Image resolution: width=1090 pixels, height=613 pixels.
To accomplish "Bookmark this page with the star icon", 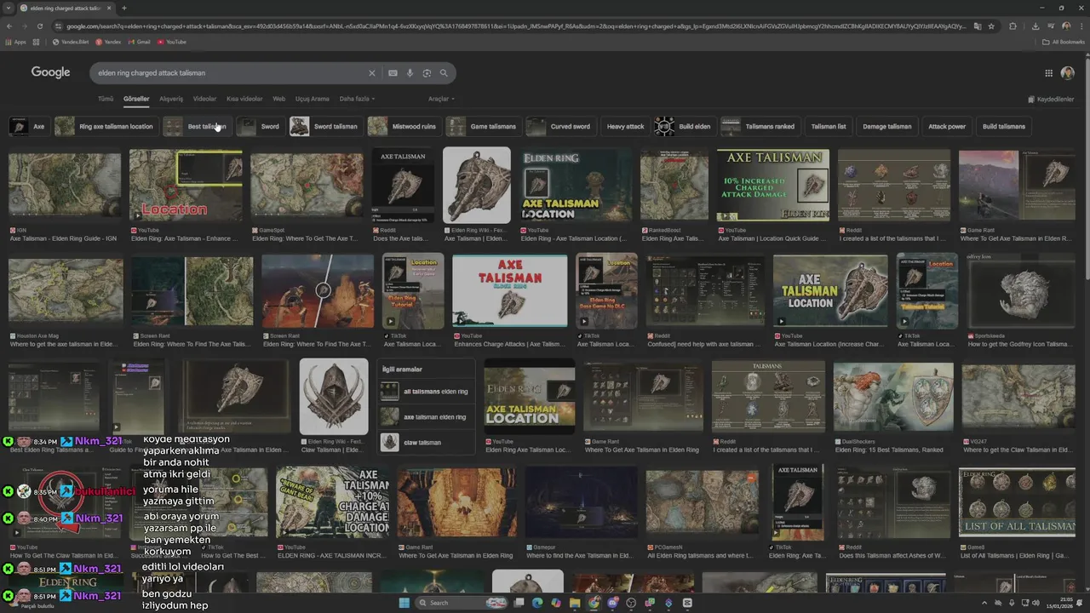I will point(991,26).
